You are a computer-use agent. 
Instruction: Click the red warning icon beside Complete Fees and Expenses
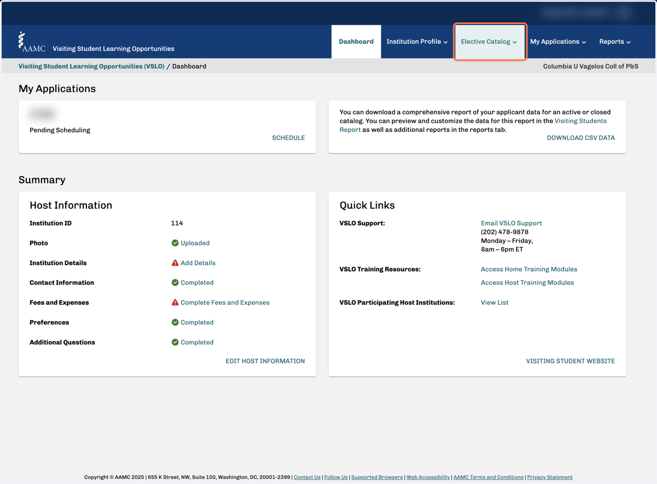pos(175,302)
